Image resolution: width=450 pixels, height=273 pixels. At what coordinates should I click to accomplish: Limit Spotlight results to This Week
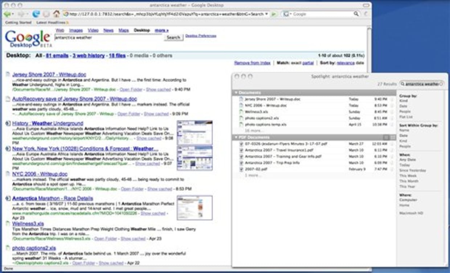click(x=408, y=176)
